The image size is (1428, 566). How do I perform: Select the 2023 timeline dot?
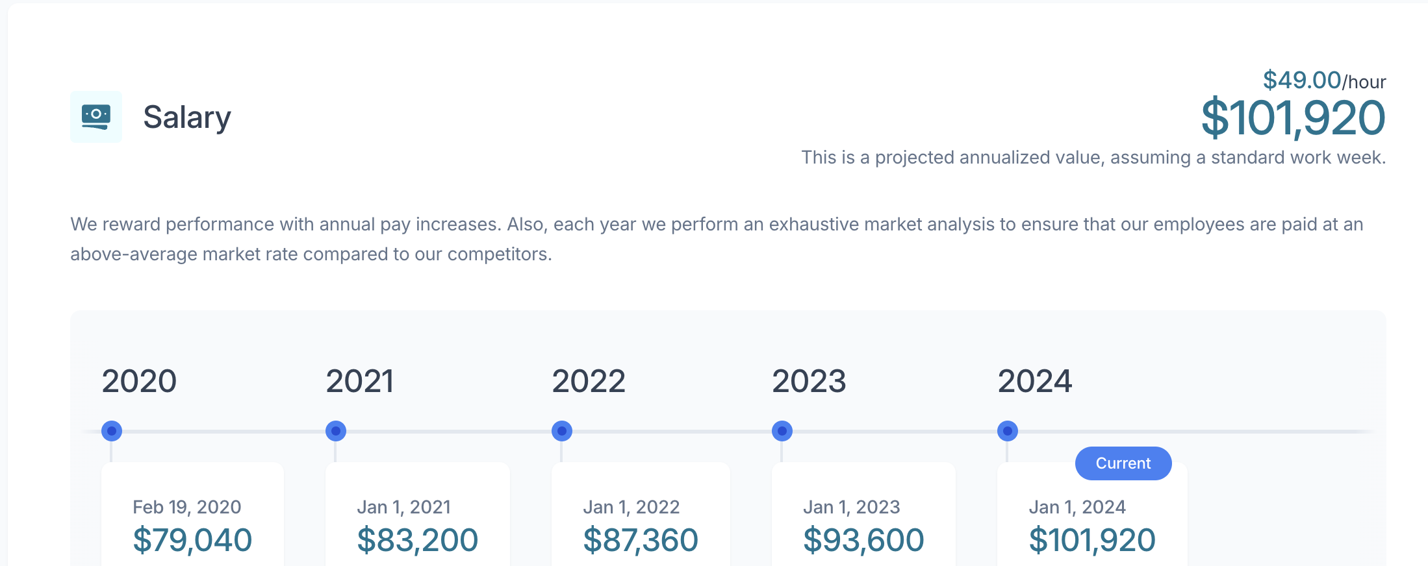pos(782,431)
